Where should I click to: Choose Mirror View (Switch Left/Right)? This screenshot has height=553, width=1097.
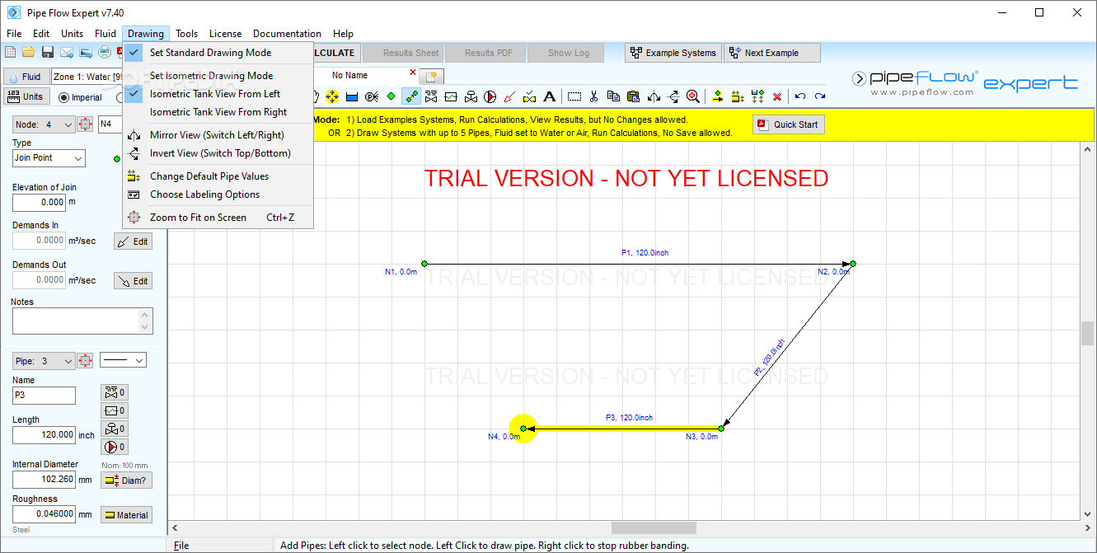(x=218, y=135)
